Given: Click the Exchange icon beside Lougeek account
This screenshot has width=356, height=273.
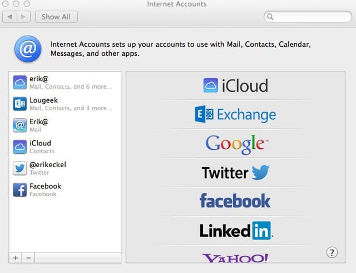Looking at the screenshot, I should pos(20,104).
